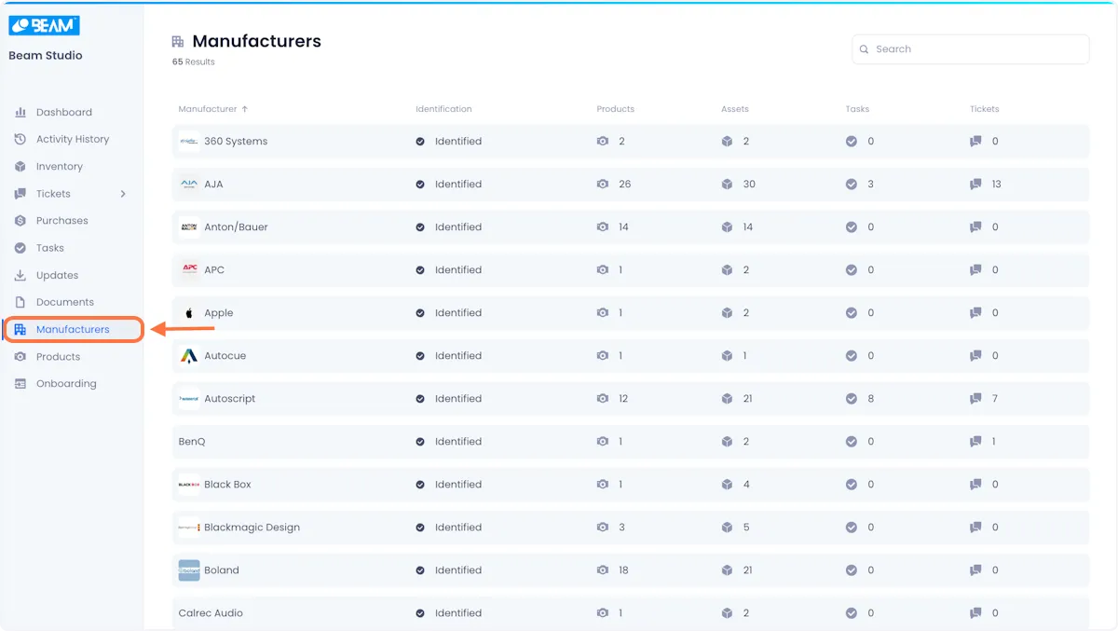
Task: Click the AJA logo thumbnail
Action: 189,185
